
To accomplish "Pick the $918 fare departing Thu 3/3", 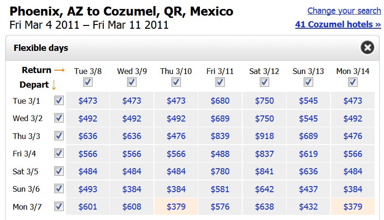I will (264, 136).
